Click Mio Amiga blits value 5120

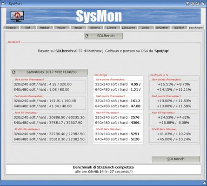coord(135,139)
